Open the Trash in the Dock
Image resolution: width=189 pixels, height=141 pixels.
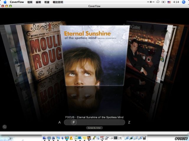click(144, 138)
